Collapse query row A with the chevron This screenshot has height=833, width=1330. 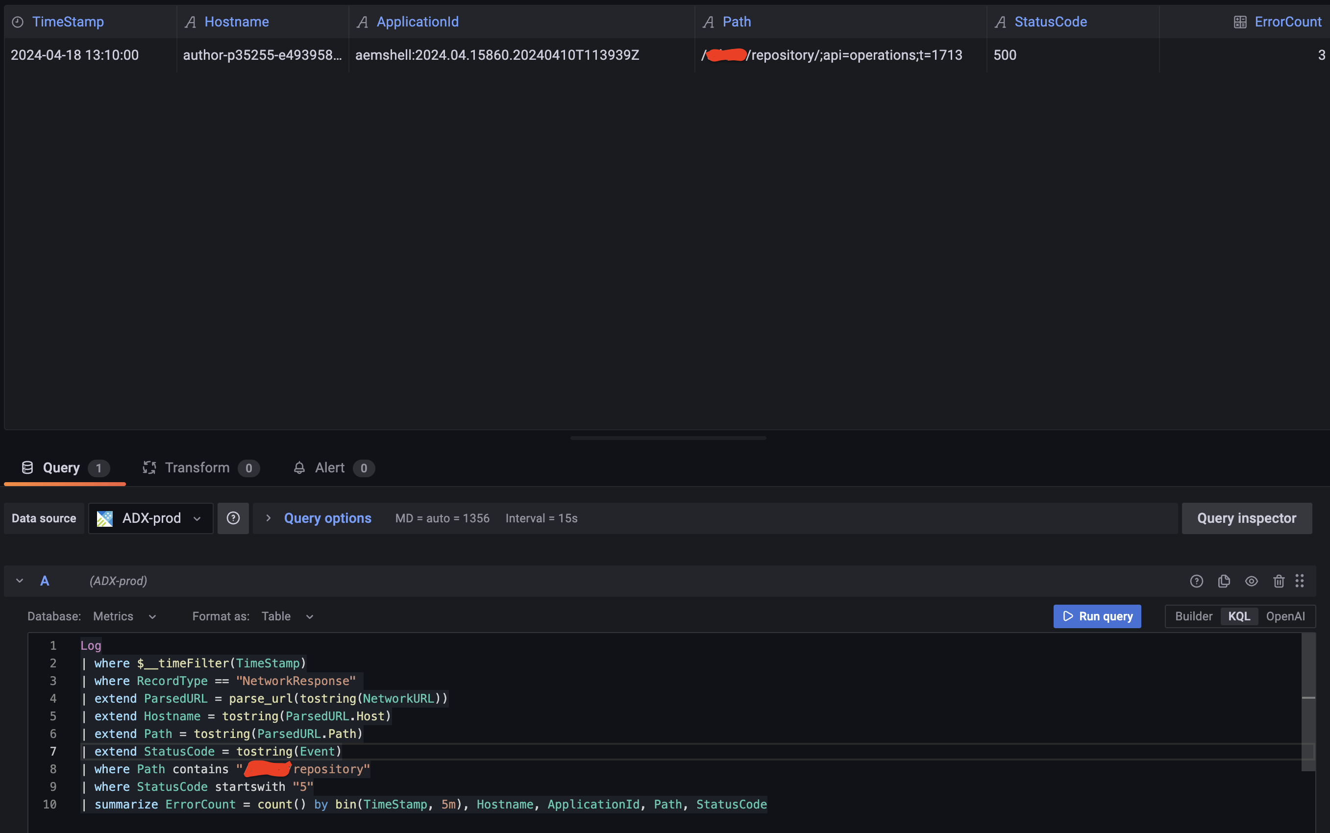20,581
